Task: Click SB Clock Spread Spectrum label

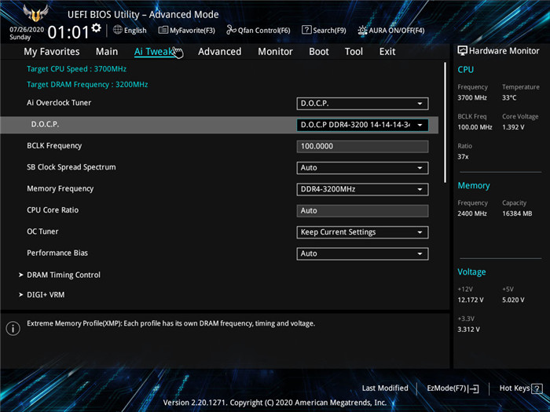Action: click(x=71, y=167)
